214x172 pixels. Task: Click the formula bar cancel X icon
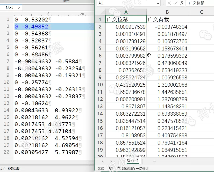click(169, 3)
